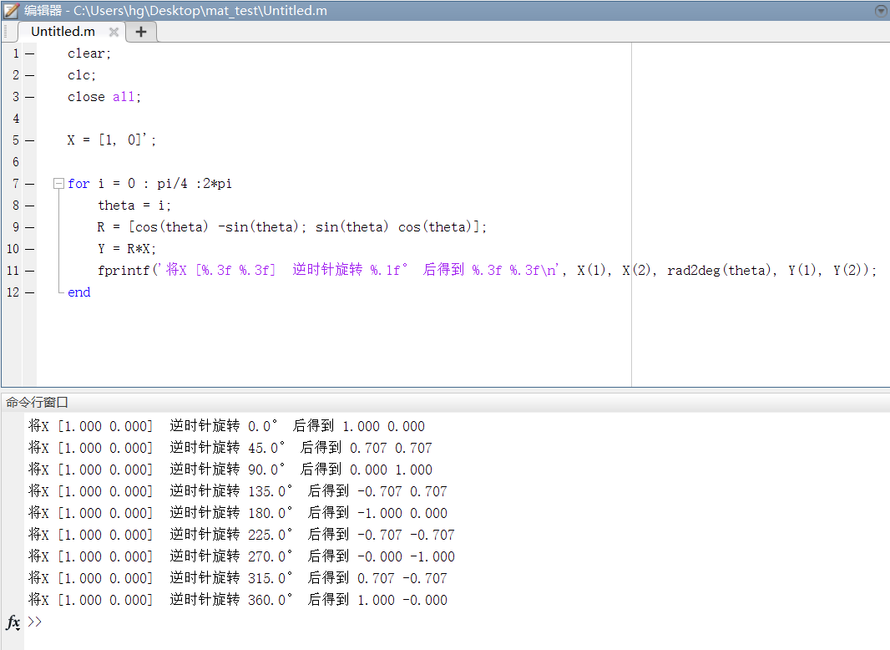Image resolution: width=890 pixels, height=650 pixels.
Task: Click output row for 360.0° rotation
Action: pos(237,599)
